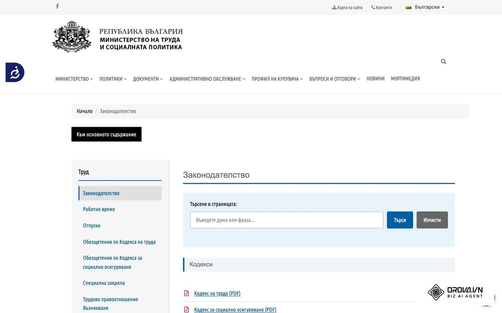
Task: Focus the page search input field
Action: [287, 220]
